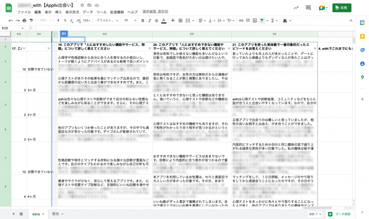Open the データ menu
The image size is (369, 219).
click(88, 12)
